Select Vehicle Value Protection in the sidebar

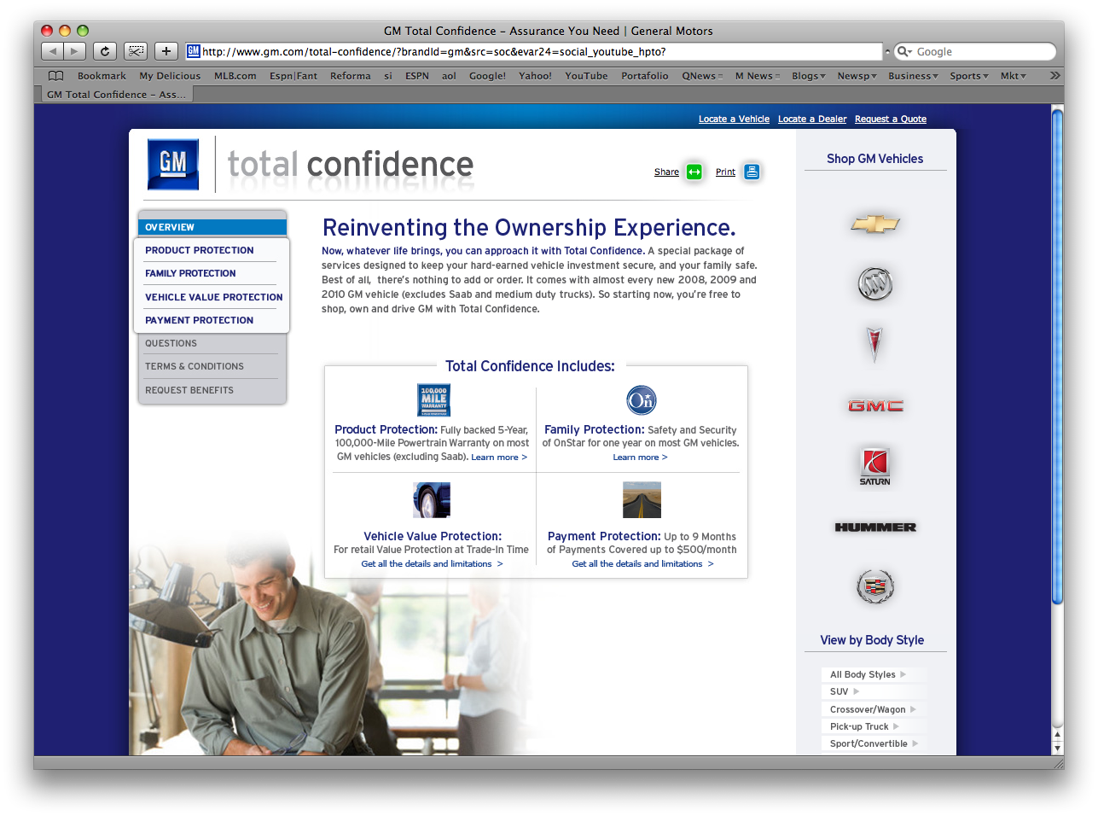[x=213, y=297]
